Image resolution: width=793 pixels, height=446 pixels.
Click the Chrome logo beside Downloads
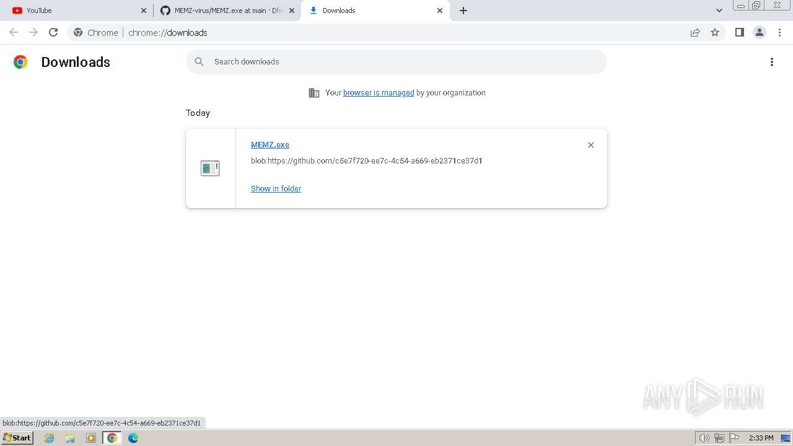(x=20, y=62)
